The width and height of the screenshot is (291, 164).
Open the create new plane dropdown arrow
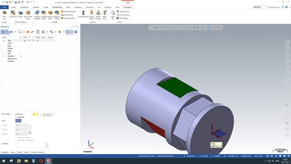[x=7, y=32]
